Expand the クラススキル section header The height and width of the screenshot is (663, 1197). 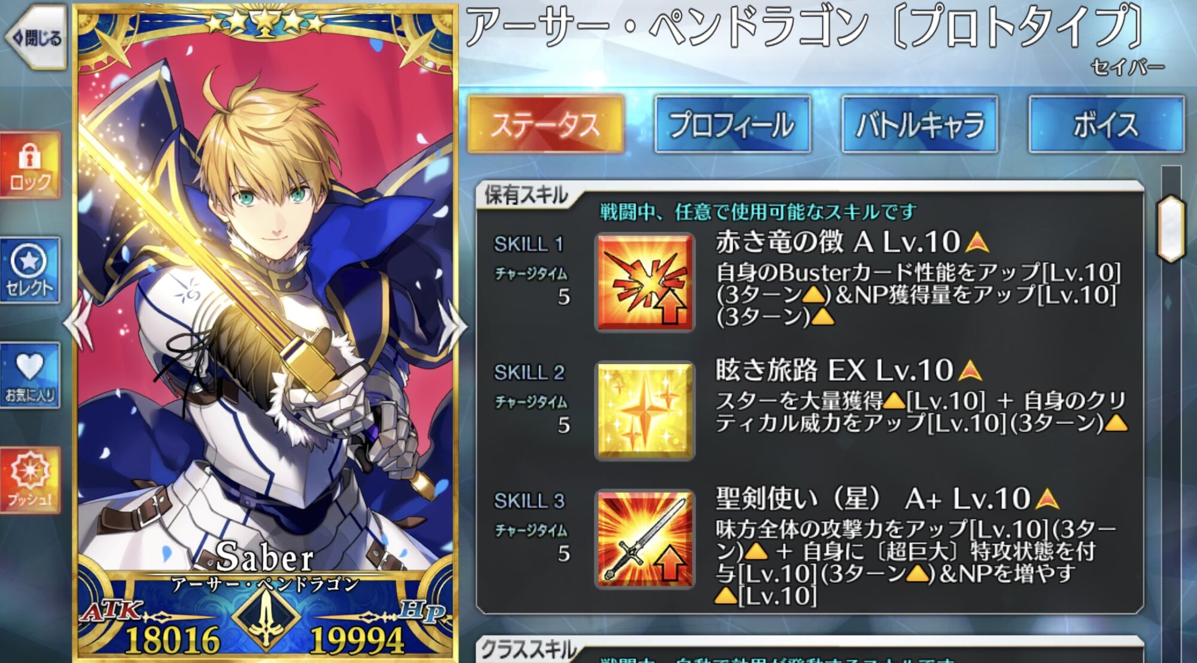pos(530,649)
